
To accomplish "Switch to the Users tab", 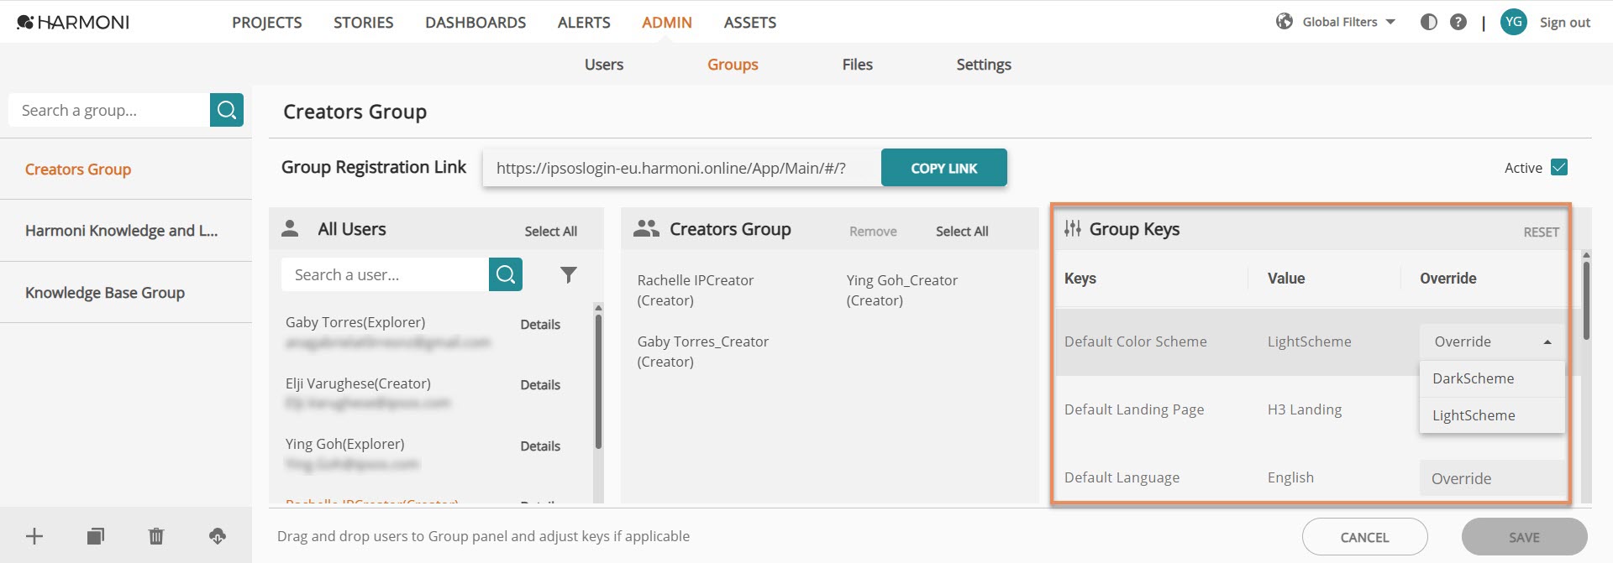I will pos(604,65).
